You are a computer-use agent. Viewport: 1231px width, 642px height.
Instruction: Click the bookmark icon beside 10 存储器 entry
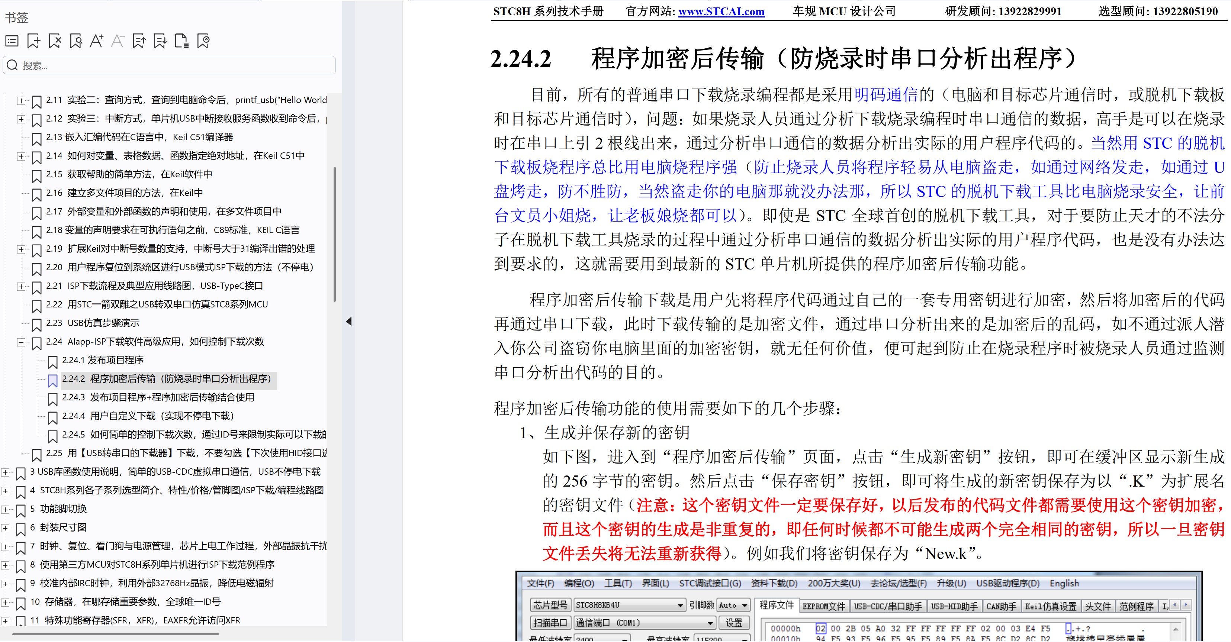[20, 603]
